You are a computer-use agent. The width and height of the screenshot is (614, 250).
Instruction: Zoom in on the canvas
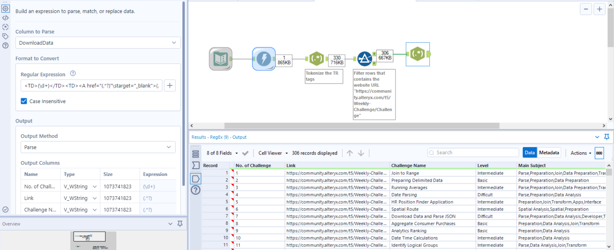coord(599,9)
